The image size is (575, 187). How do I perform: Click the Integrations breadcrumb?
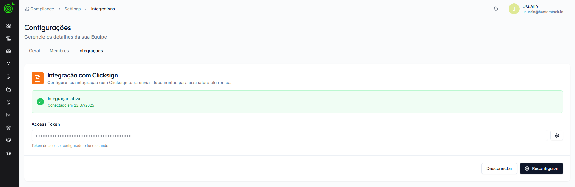click(x=103, y=9)
